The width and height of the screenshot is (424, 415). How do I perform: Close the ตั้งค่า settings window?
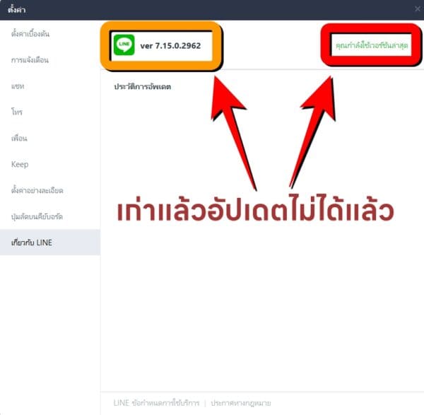pyautogui.click(x=418, y=9)
